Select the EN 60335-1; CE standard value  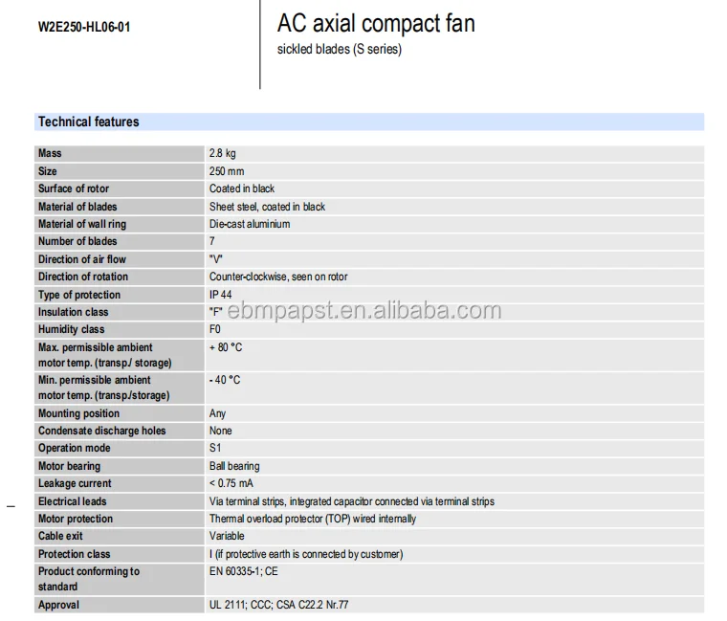(x=244, y=571)
